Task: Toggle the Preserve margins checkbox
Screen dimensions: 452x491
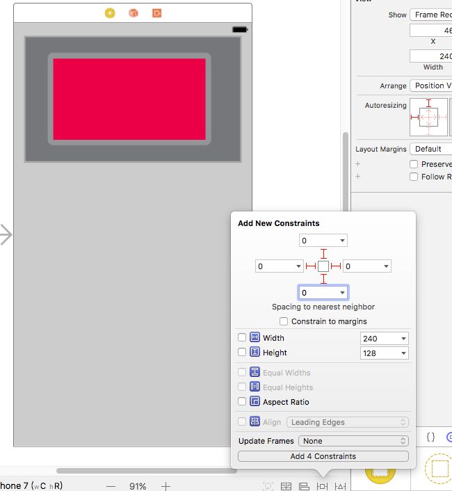Action: (414, 164)
